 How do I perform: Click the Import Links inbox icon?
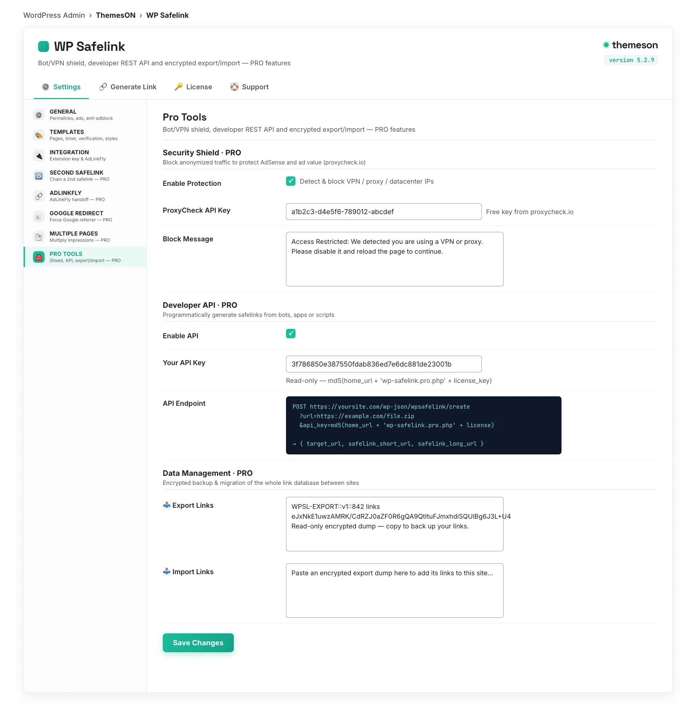click(x=167, y=572)
